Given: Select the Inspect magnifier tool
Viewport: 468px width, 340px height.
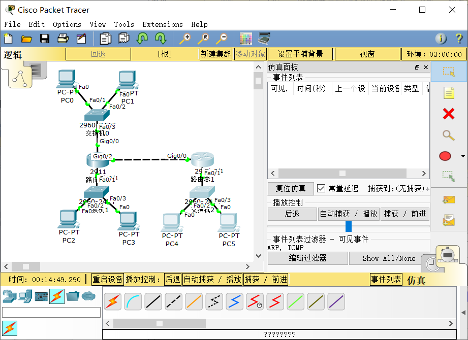Looking at the screenshot, I should click(448, 135).
